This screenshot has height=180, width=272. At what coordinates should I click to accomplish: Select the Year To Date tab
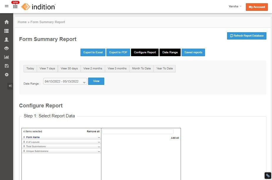164,68
